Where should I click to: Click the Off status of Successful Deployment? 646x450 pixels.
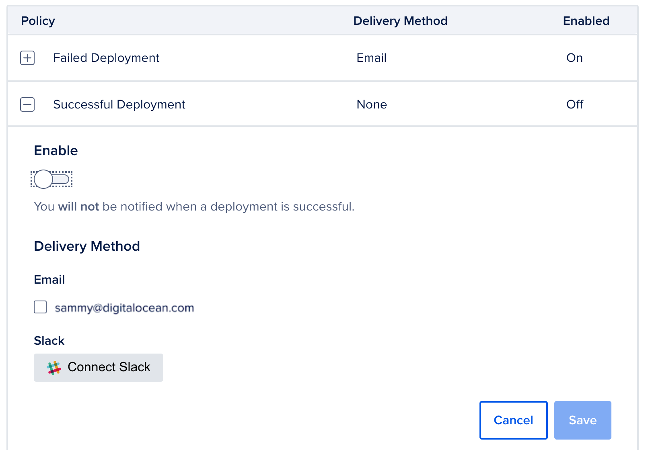tap(575, 104)
